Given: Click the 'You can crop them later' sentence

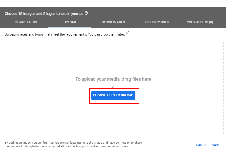Looking at the screenshot, I should [x=106, y=34].
